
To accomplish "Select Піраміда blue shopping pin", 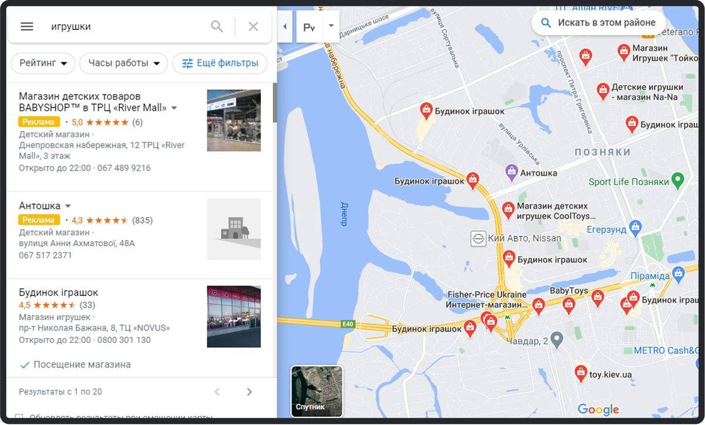I will 679,273.
